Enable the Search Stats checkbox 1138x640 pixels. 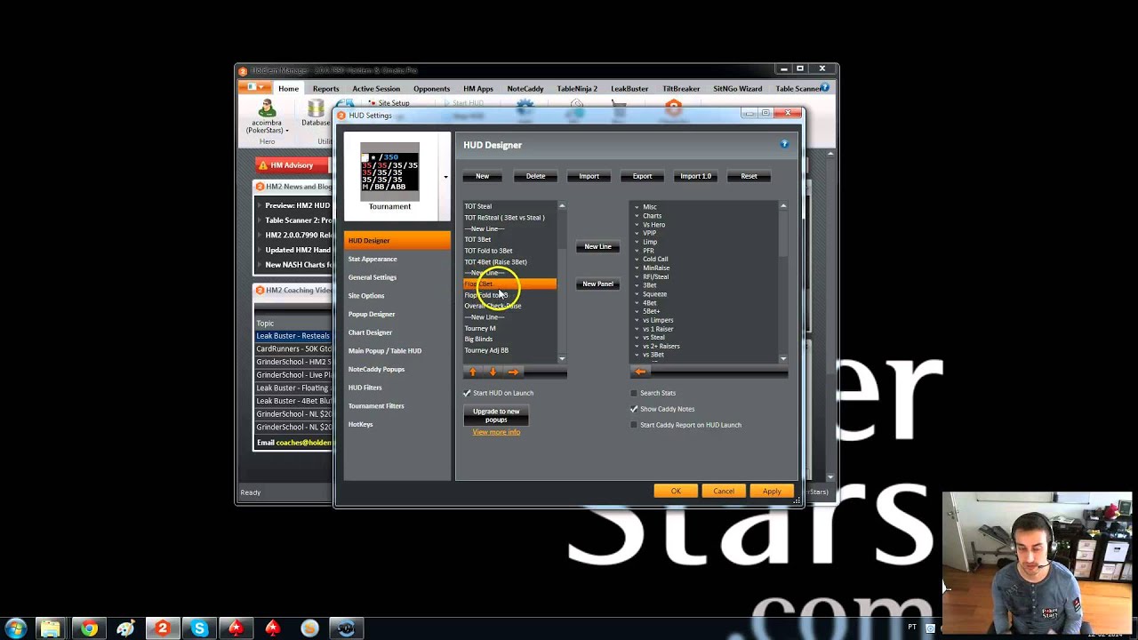(x=634, y=393)
